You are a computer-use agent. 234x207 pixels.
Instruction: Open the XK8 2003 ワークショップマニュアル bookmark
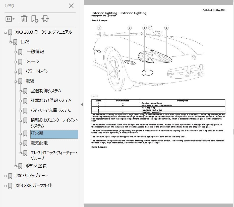(x=44, y=32)
